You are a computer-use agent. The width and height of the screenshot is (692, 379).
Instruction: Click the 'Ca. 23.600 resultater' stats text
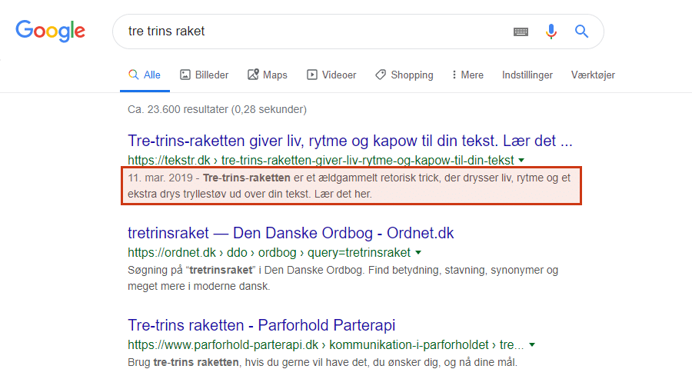[x=217, y=109]
